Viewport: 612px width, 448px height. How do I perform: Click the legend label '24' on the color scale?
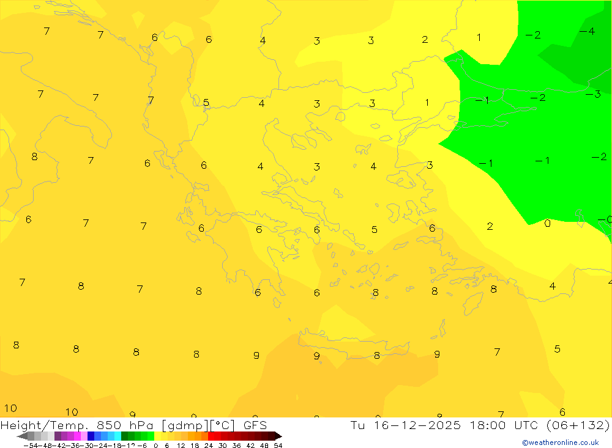tap(209, 446)
